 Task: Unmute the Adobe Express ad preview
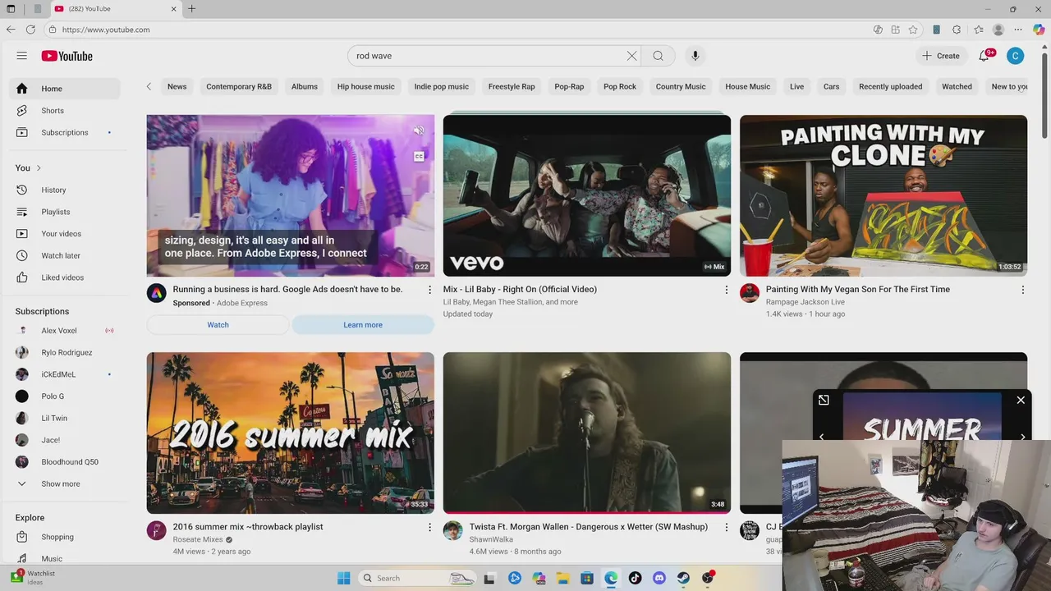(419, 131)
